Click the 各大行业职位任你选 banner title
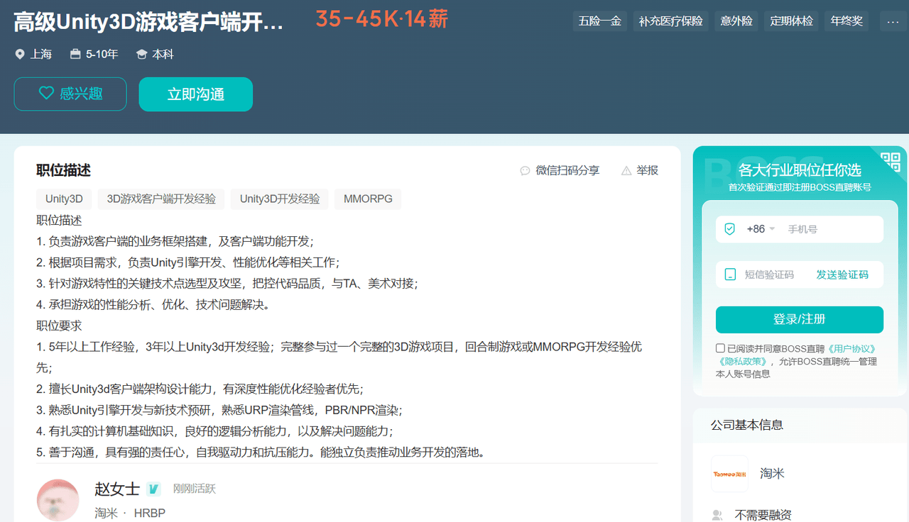 click(800, 170)
